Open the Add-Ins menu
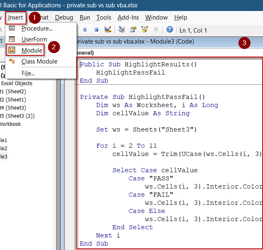 pyautogui.click(x=128, y=18)
